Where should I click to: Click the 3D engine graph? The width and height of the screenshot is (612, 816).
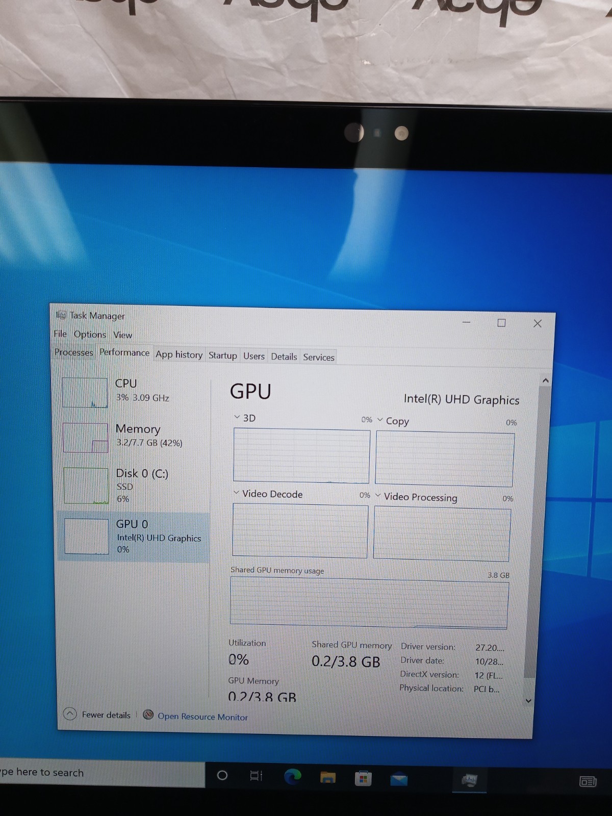click(x=301, y=455)
